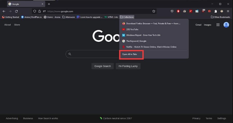Open Settings footer menu
Viewport: 233px width, 123px height.
(x=222, y=118)
